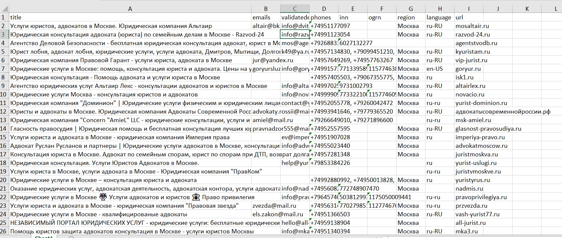Select the zvezda@mail.ru email cell

pos(266,206)
